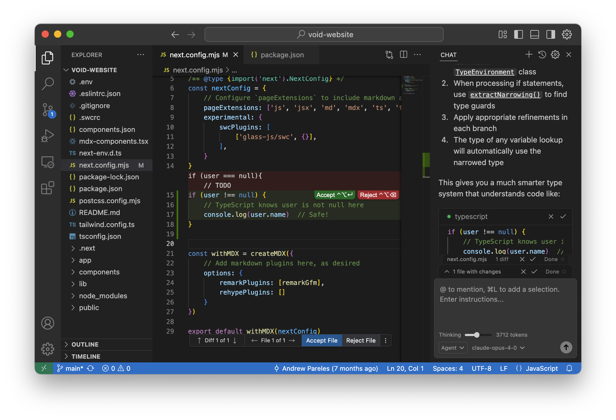Open the Agent mode dropdown
Viewport: 616px width, 420px height.
(452, 348)
